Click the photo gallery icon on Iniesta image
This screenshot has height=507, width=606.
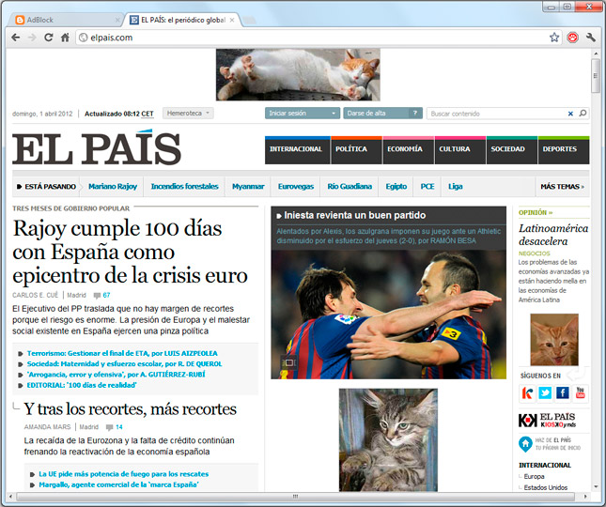tap(289, 362)
